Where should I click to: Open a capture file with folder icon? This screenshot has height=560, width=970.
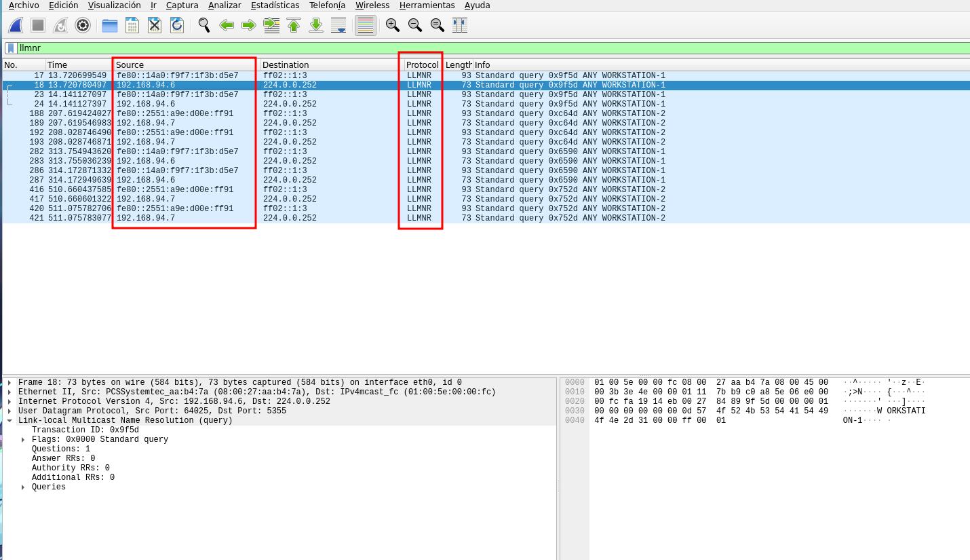pyautogui.click(x=110, y=26)
